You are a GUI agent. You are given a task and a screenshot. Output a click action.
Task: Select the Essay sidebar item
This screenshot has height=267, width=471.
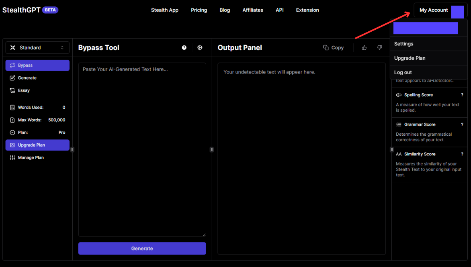click(37, 90)
